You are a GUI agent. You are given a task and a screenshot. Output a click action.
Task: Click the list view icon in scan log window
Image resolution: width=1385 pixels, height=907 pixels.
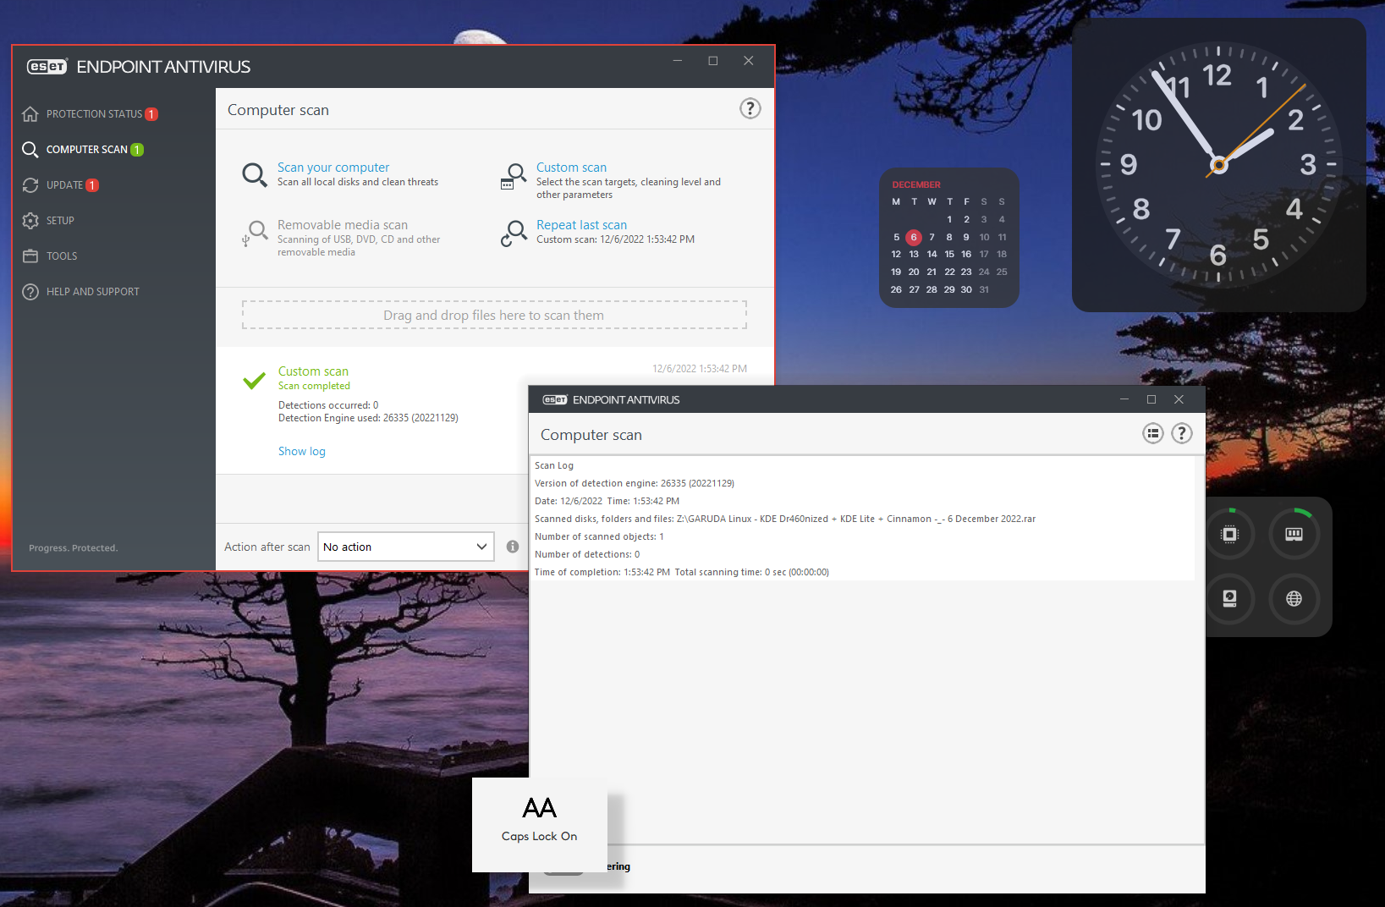click(1152, 434)
